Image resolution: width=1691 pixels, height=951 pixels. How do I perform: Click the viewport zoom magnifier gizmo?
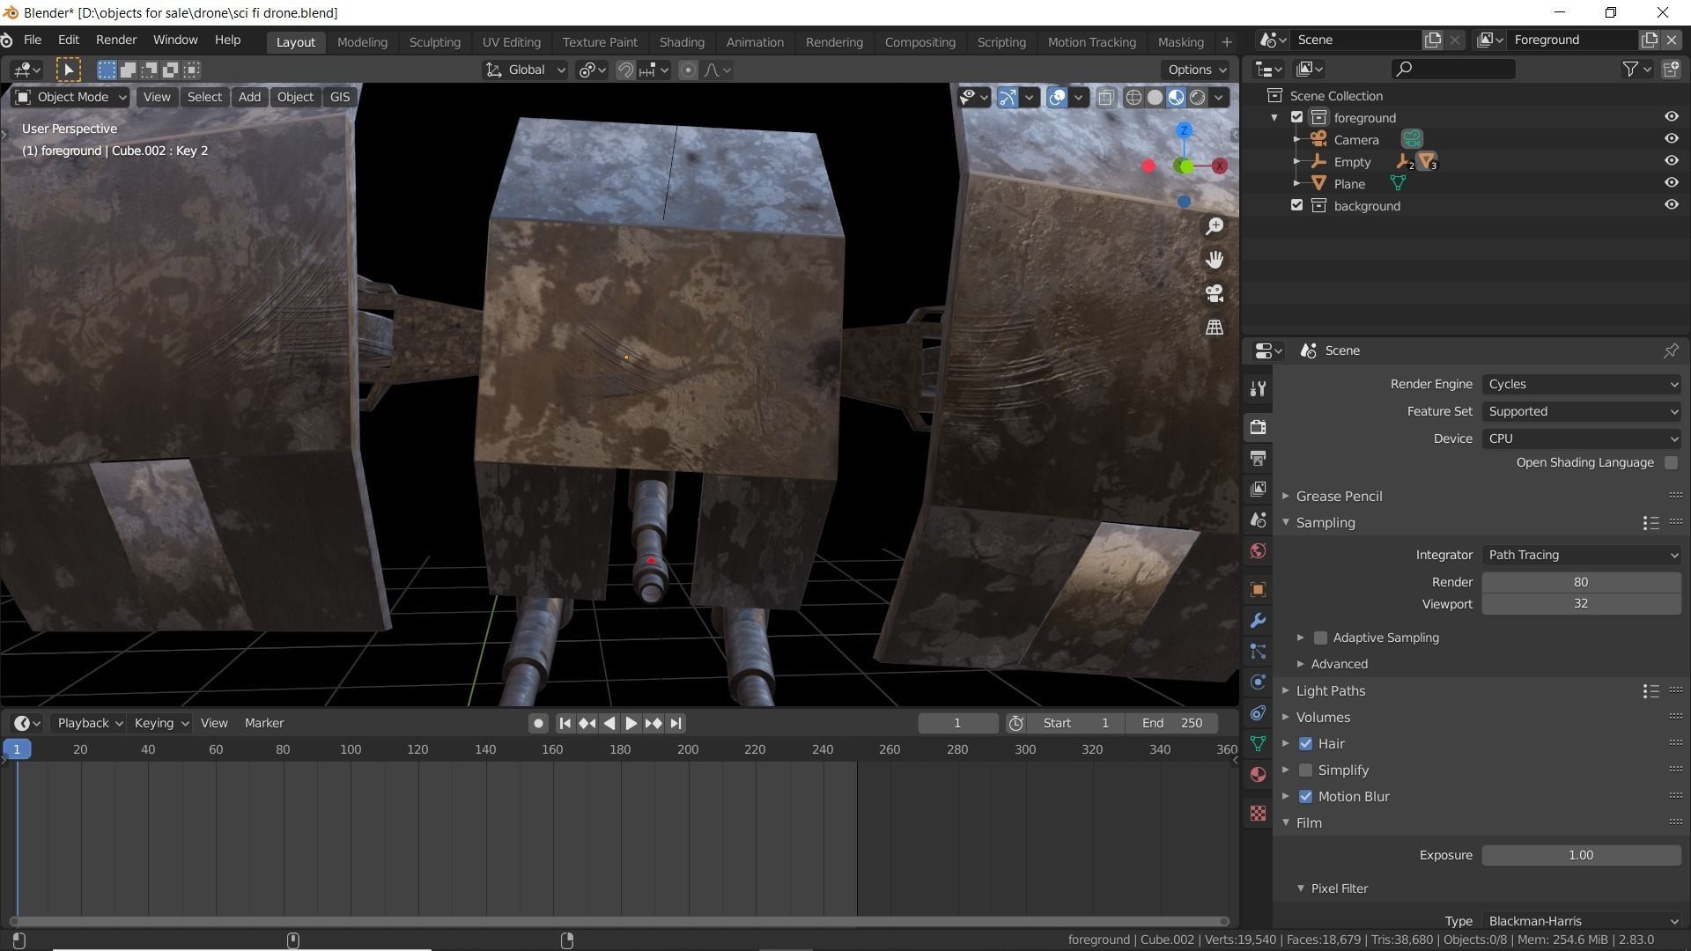click(x=1215, y=226)
